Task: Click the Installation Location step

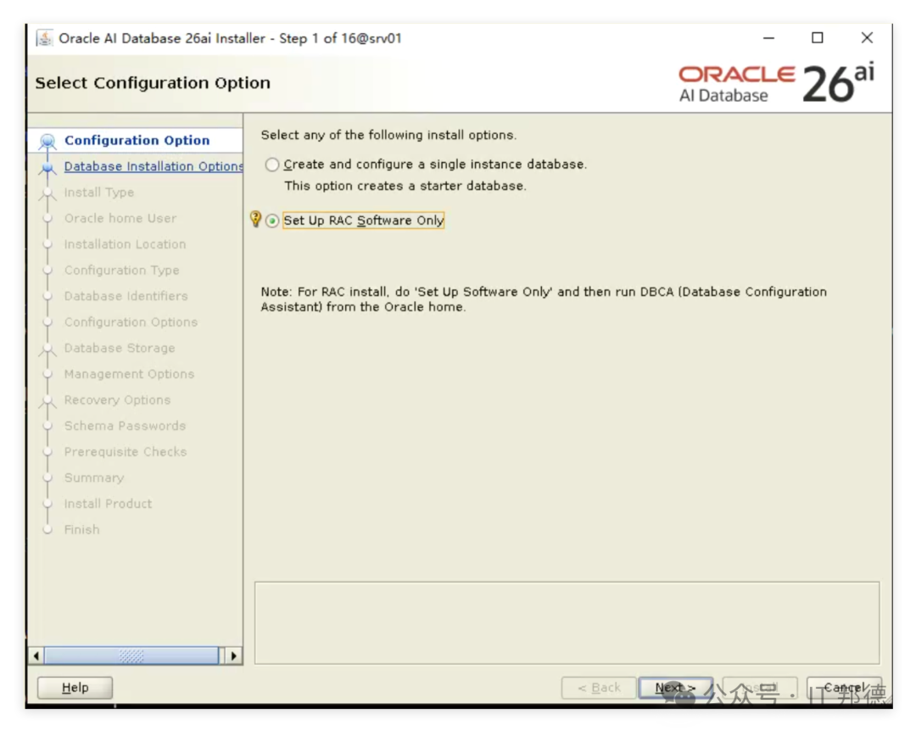Action: [125, 244]
